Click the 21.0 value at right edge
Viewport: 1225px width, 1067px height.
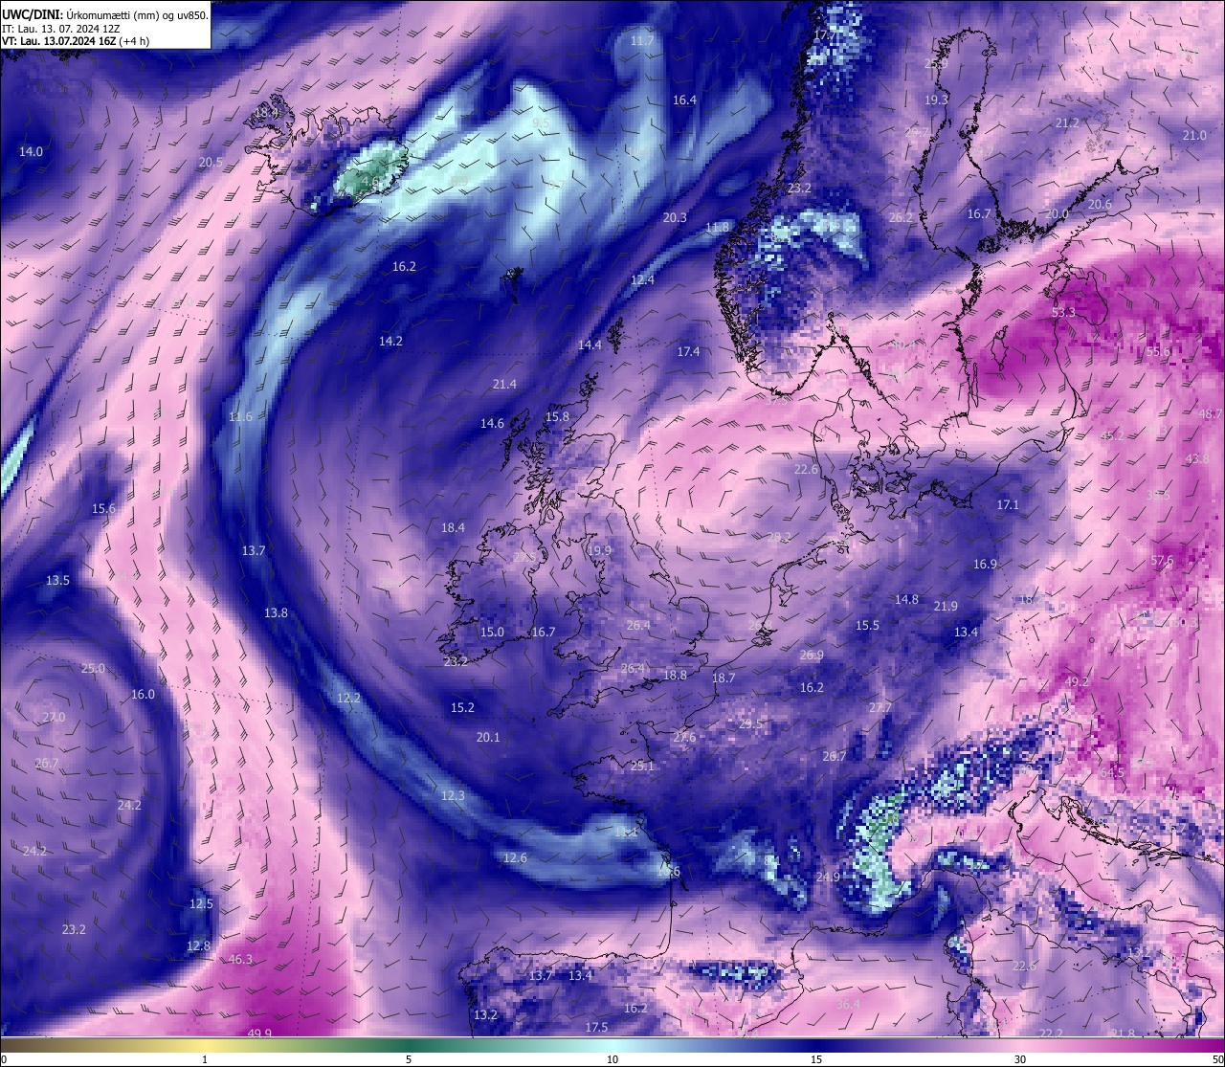(x=1194, y=135)
